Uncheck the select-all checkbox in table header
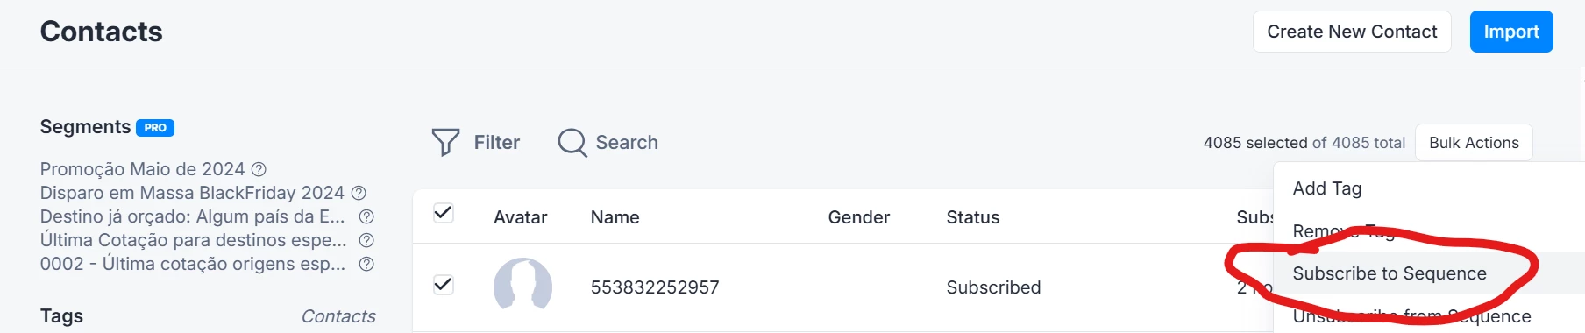 444,213
